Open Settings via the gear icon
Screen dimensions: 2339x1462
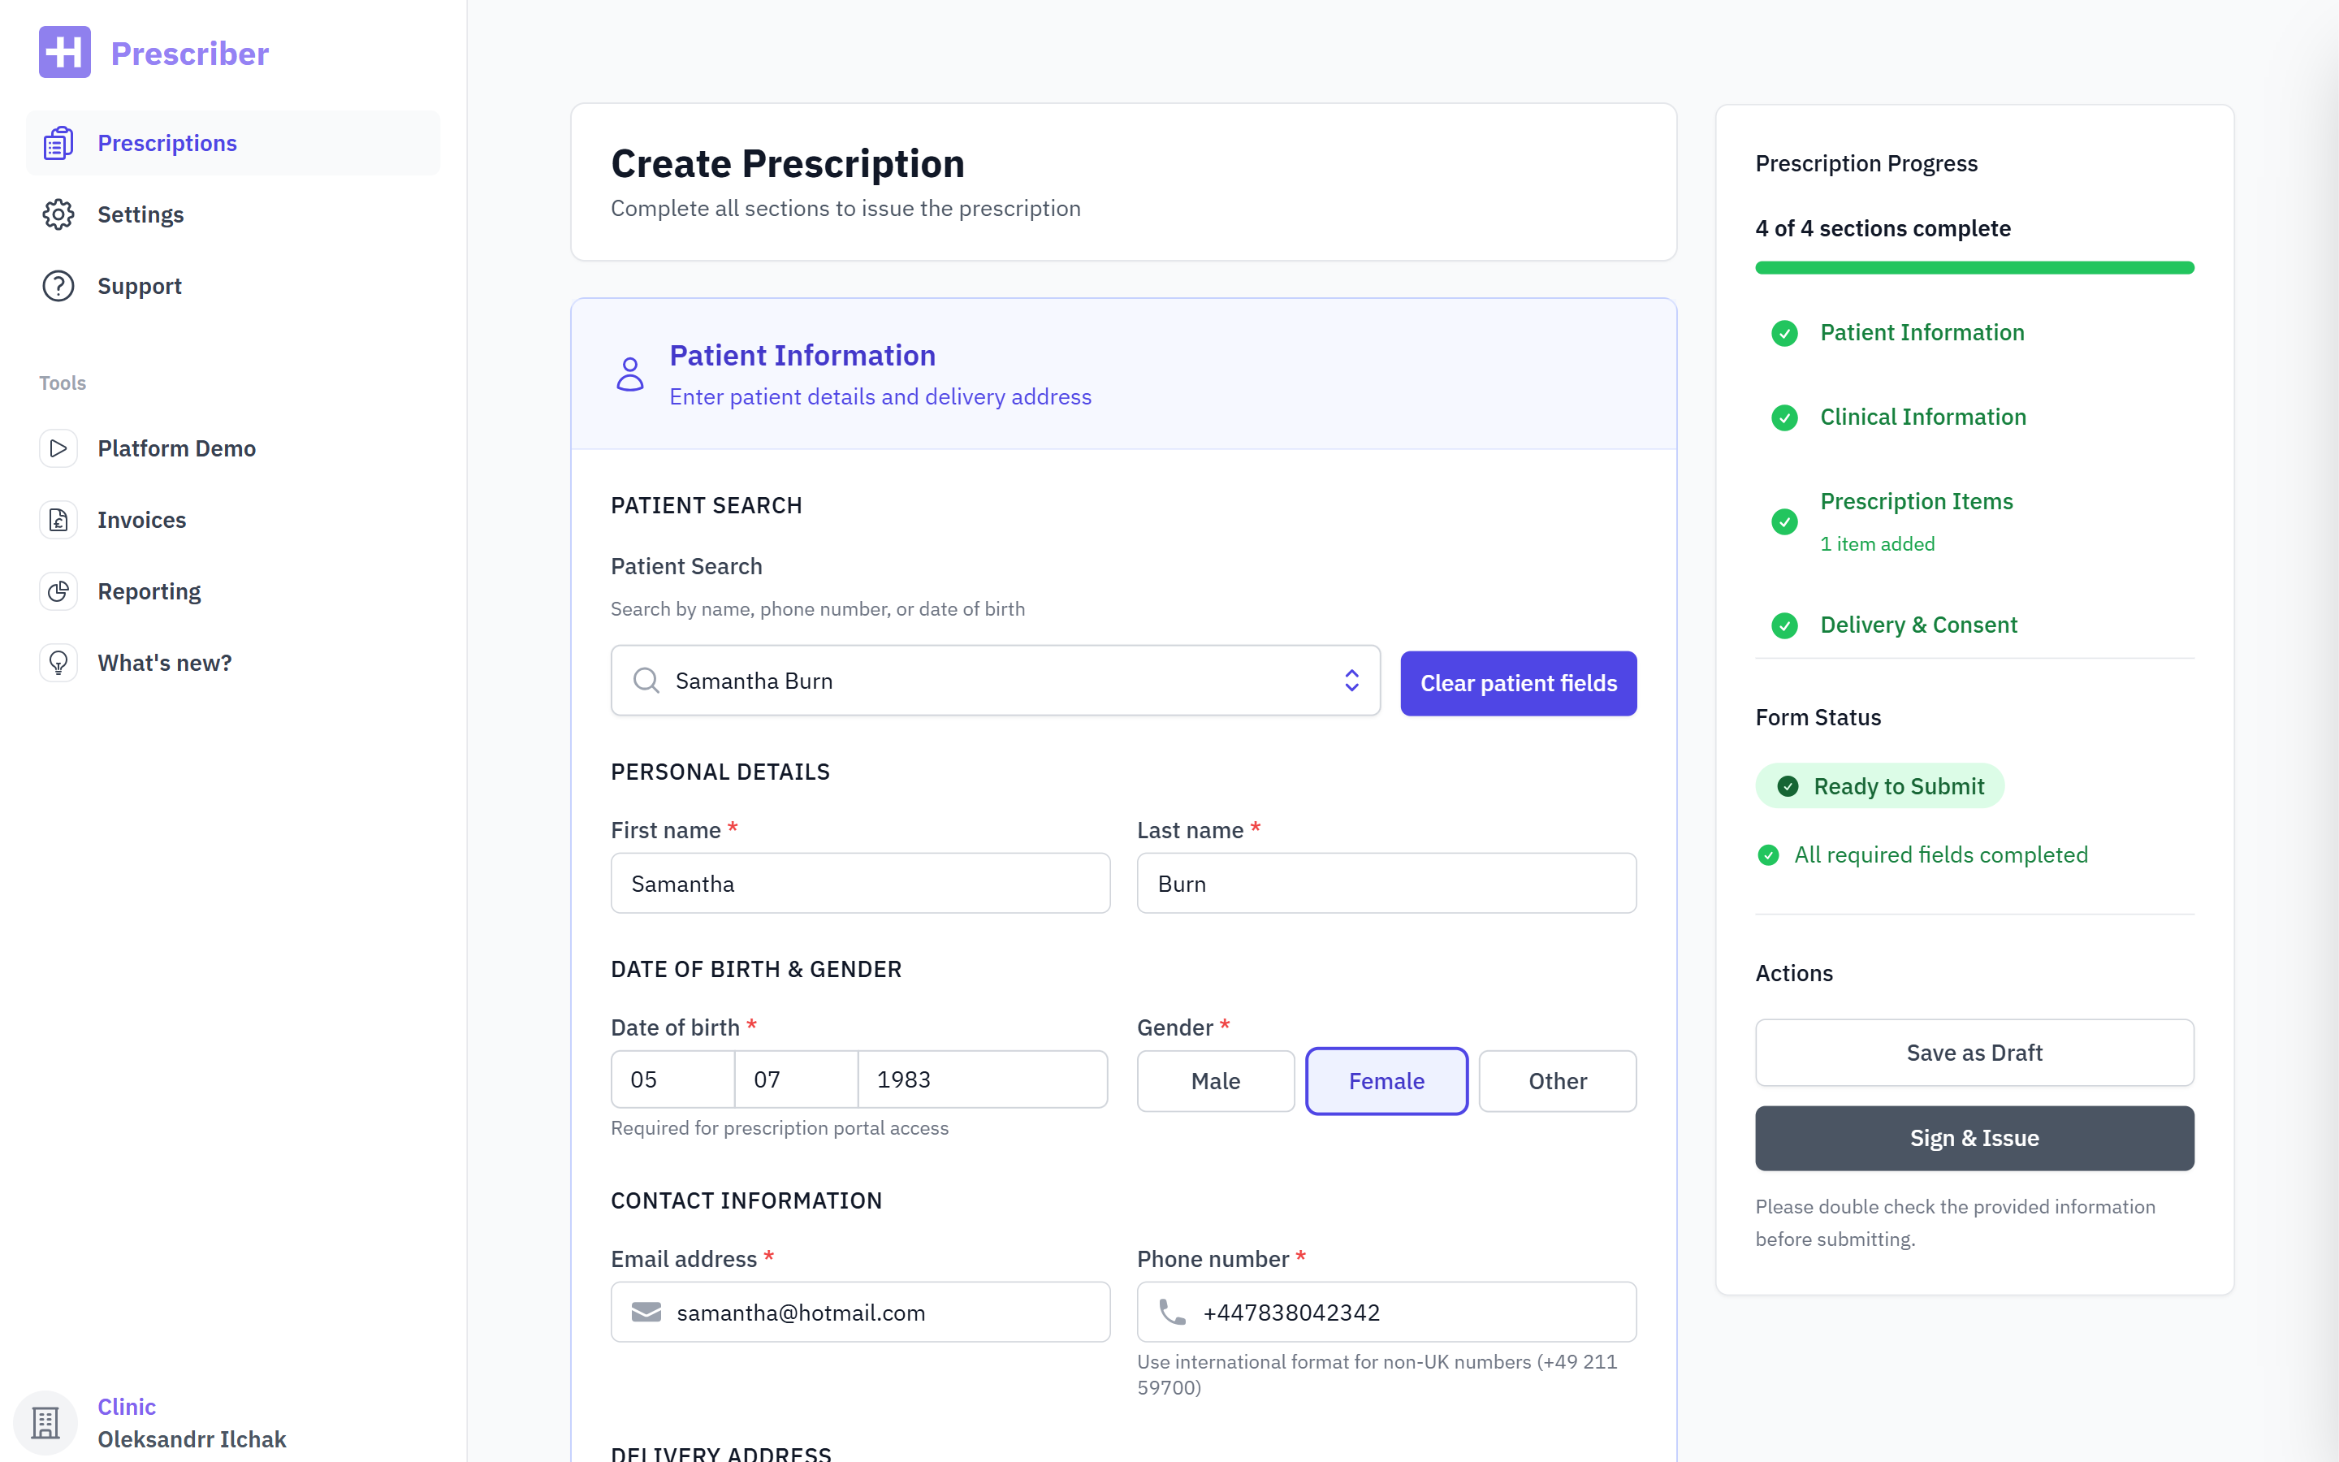(58, 214)
